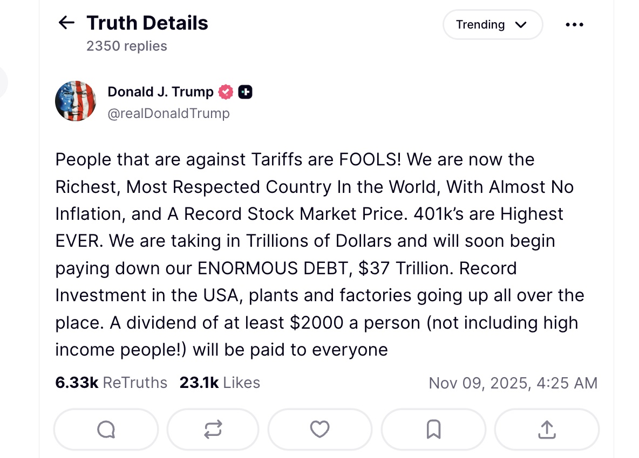Click the post text about Tariffs
The width and height of the screenshot is (639, 458).
[318, 255]
